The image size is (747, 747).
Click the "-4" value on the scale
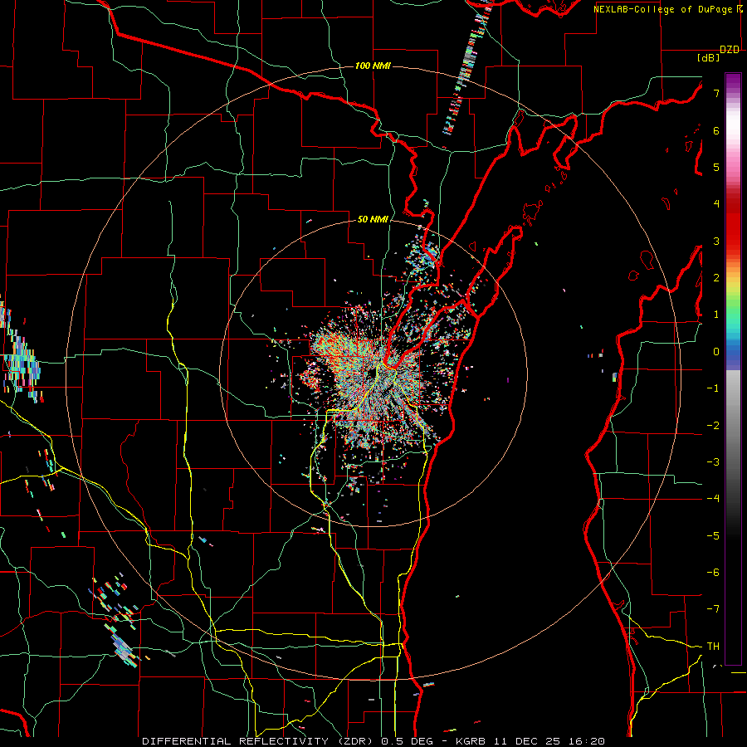[x=713, y=499]
